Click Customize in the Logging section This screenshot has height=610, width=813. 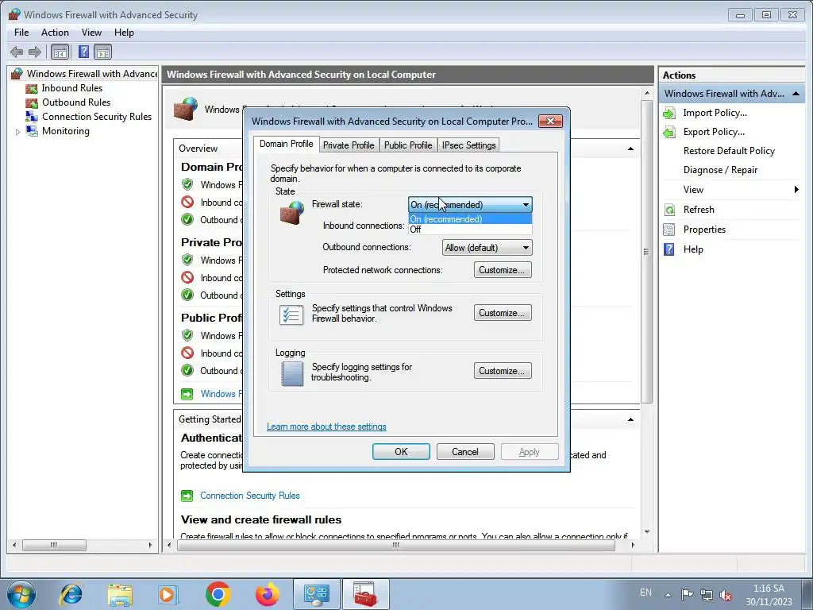tap(503, 371)
